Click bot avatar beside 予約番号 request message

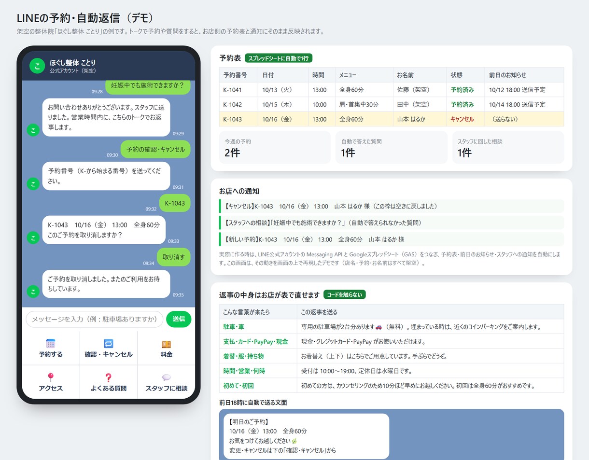tap(33, 183)
